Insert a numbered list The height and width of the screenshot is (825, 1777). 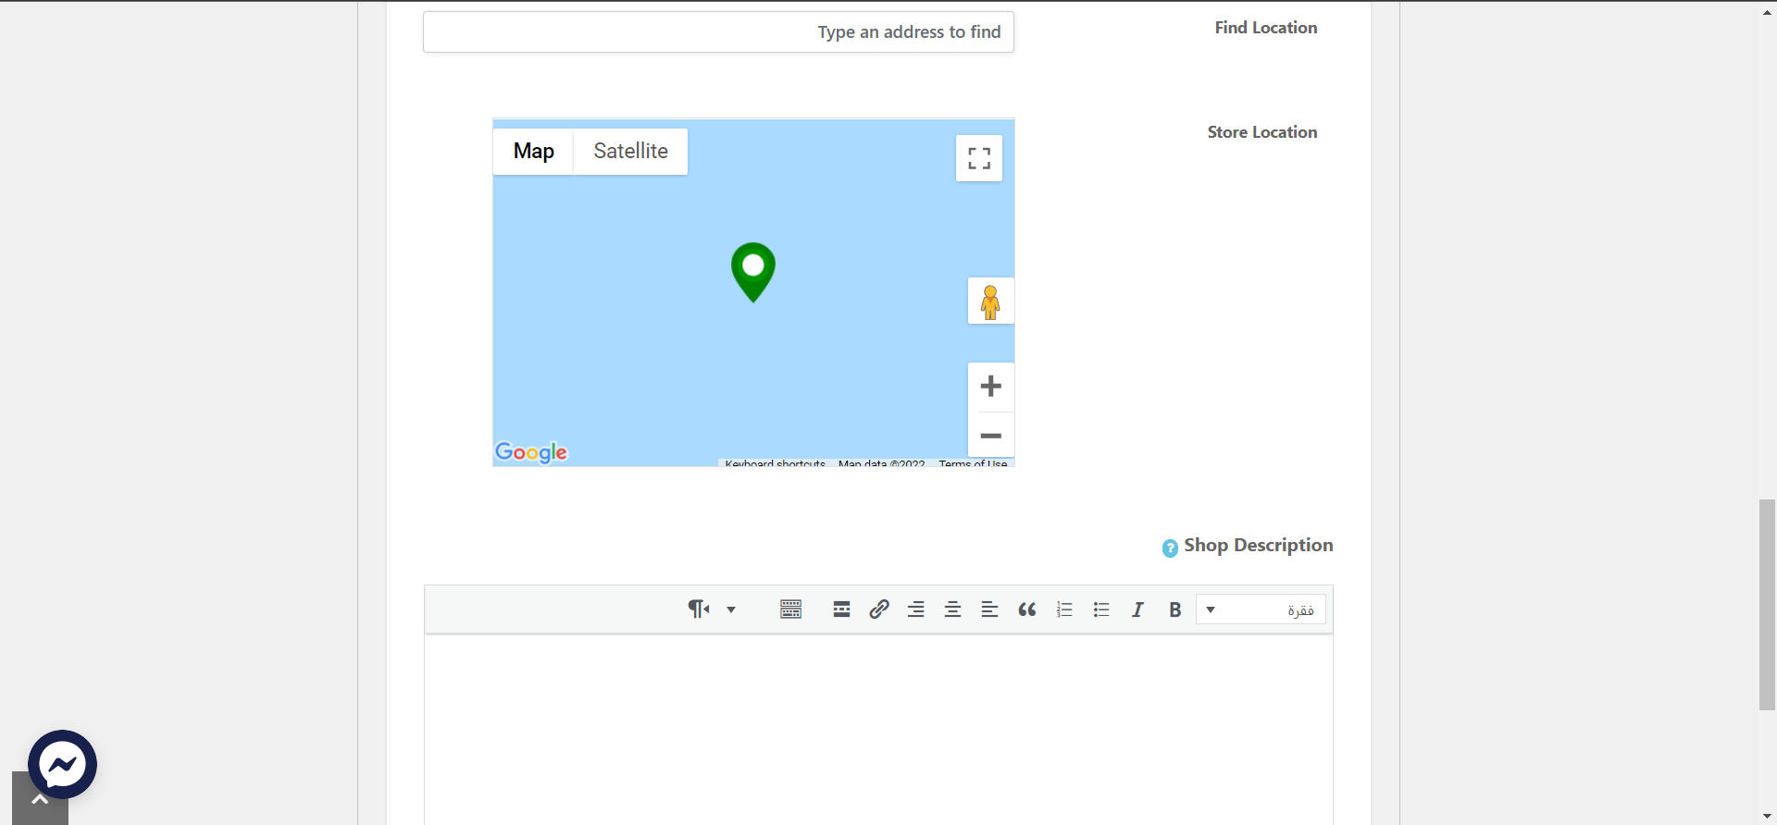pos(1064,610)
